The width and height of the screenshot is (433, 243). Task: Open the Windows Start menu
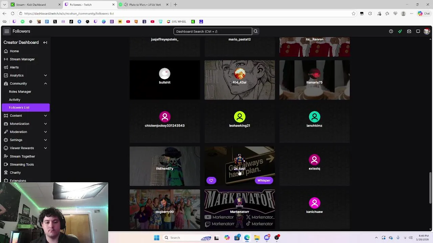157,238
